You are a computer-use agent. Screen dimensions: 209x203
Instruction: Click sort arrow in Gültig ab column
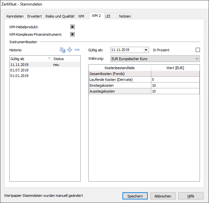(49, 59)
